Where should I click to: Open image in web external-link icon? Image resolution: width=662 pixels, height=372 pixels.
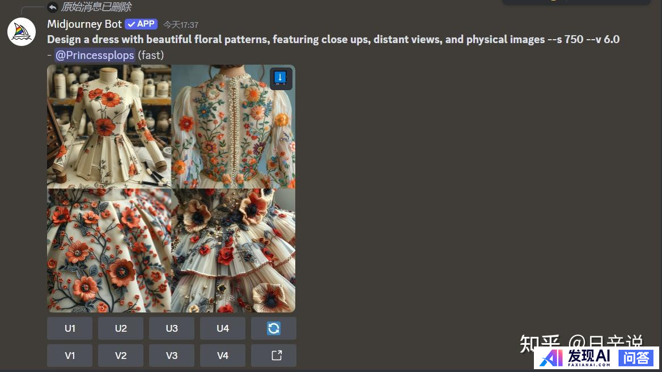[x=274, y=356]
